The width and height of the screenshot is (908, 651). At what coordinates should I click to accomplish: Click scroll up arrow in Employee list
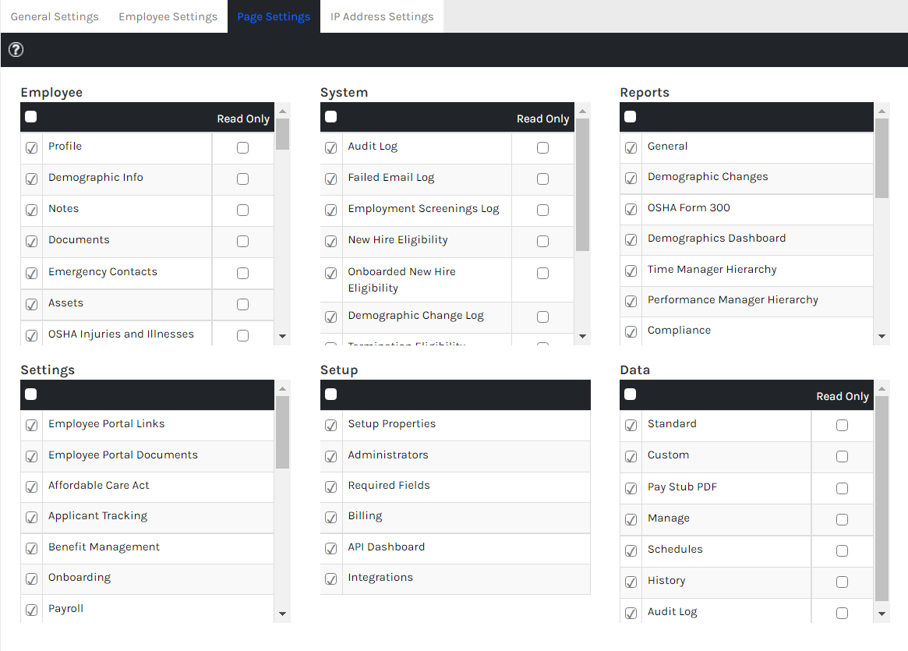283,111
